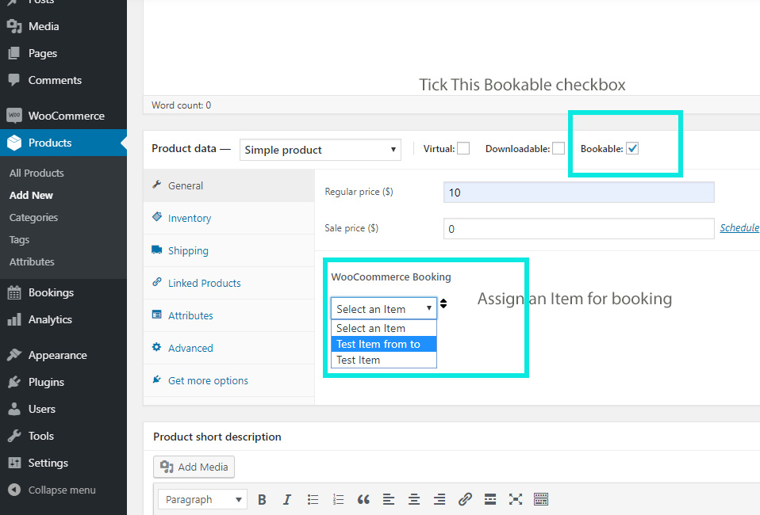Enable the Virtual checkbox
760x515 pixels.
(x=463, y=148)
